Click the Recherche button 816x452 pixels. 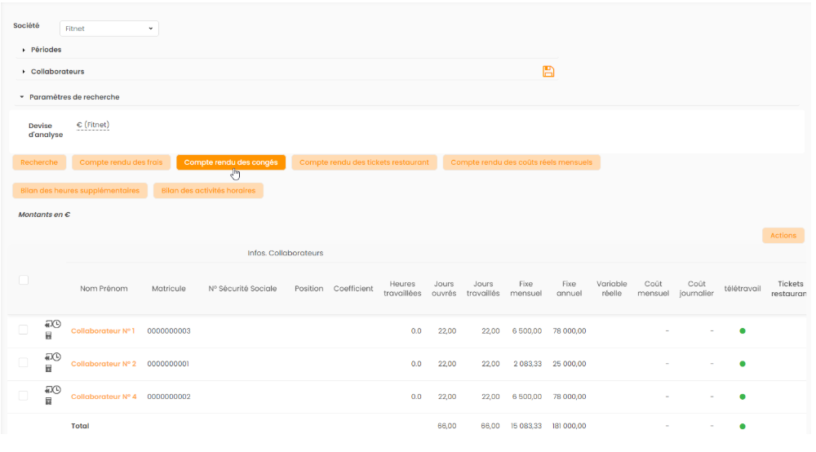click(x=39, y=162)
